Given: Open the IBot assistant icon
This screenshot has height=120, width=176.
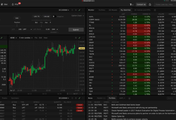Looking at the screenshot, I should [2, 4].
